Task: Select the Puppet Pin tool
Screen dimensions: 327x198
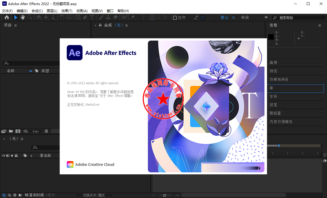Action: pos(133,17)
